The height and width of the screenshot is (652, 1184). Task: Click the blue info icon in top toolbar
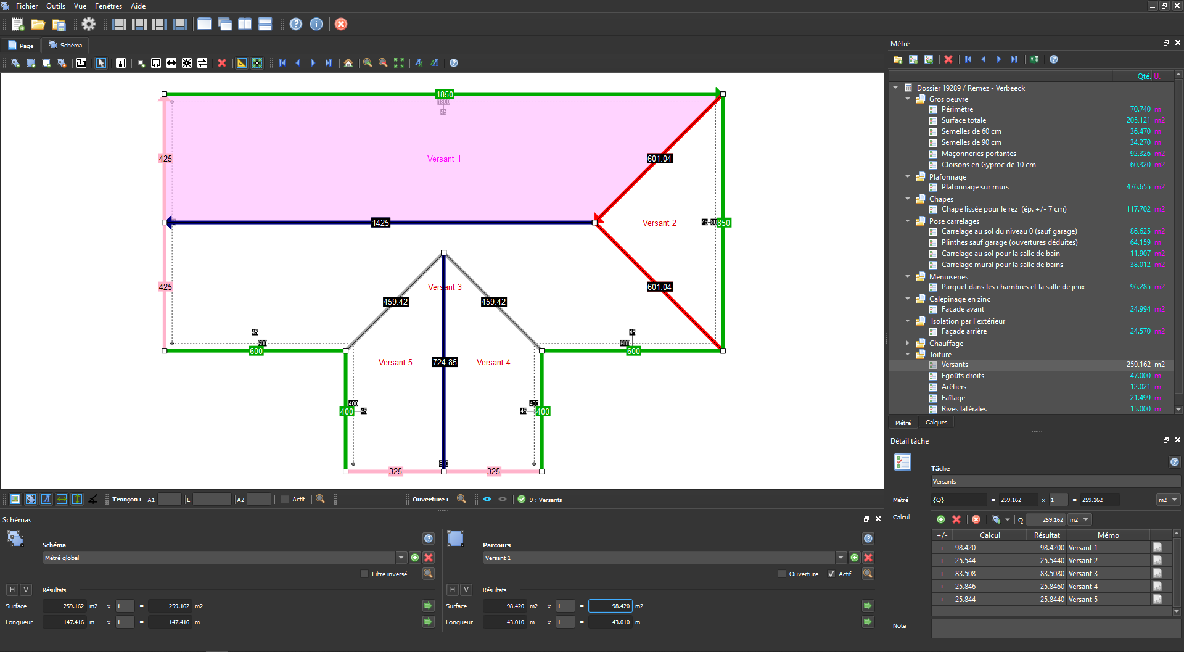coord(316,24)
